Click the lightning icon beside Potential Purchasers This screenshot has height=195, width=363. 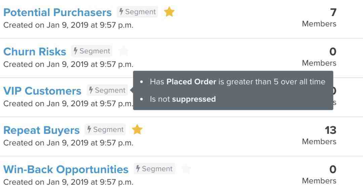click(x=121, y=11)
